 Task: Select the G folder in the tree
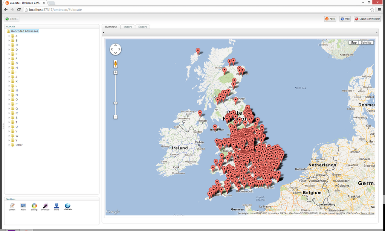tap(17, 63)
